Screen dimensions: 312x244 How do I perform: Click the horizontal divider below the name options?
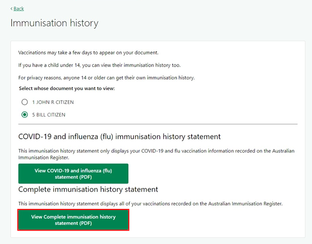pos(158,124)
